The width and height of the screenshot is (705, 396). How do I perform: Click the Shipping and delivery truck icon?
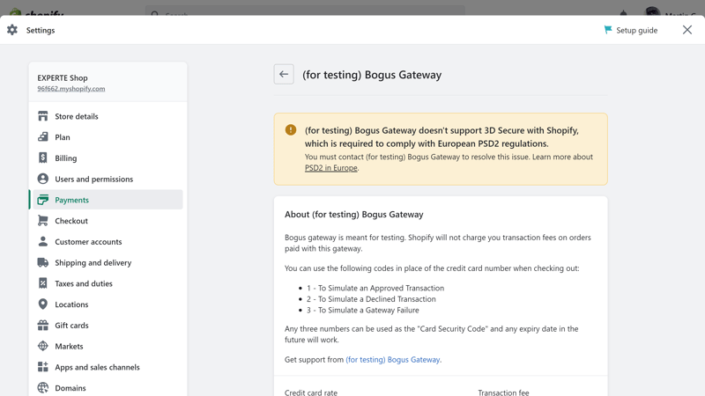pyautogui.click(x=42, y=262)
